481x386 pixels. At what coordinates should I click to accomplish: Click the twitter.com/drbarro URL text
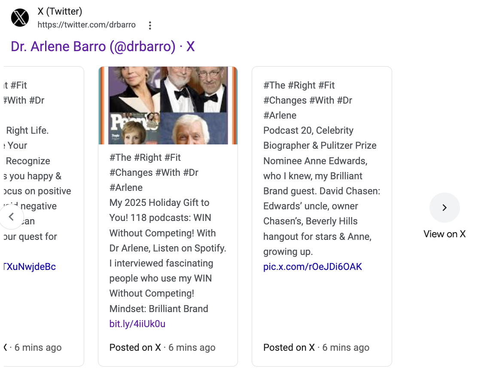86,25
